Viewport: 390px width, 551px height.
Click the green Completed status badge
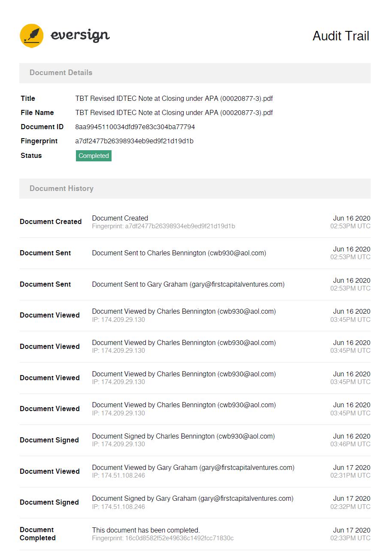pos(94,156)
